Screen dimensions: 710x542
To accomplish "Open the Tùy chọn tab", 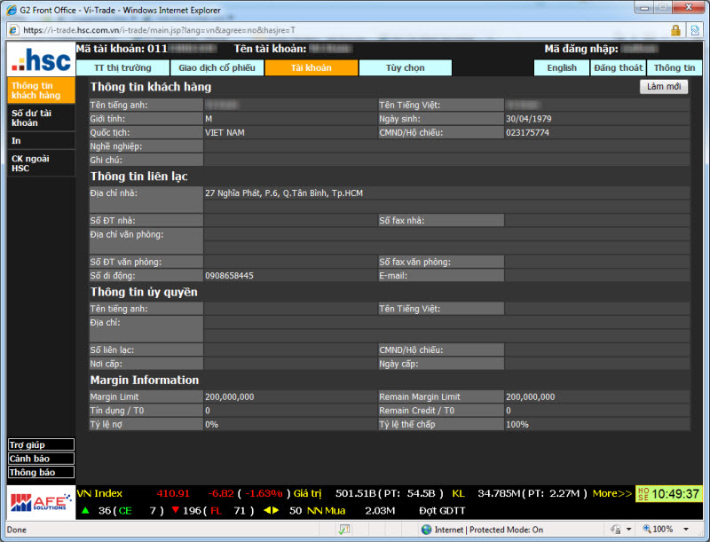I will (x=405, y=67).
